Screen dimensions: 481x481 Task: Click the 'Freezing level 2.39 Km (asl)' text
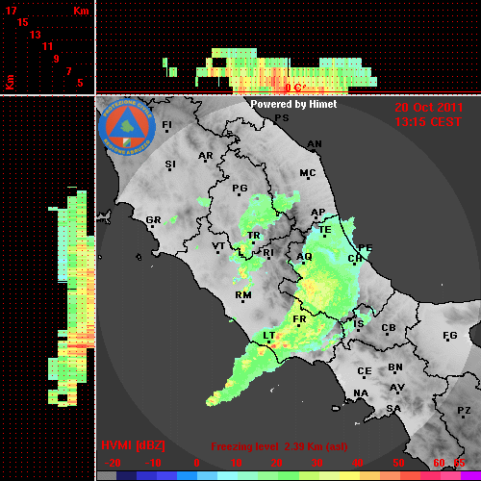click(x=279, y=446)
